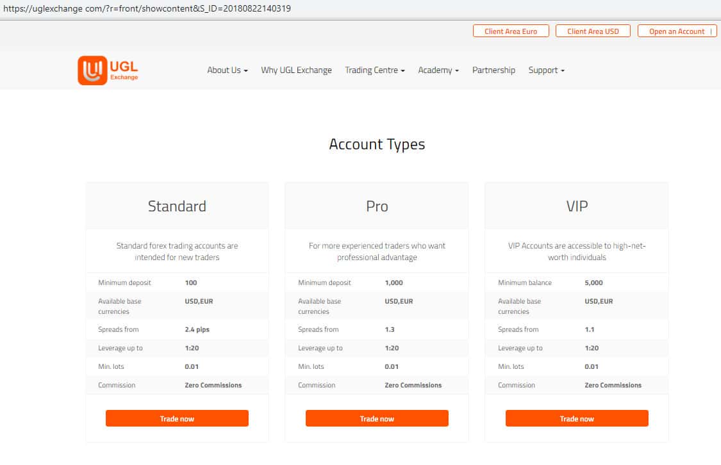
Task: Click Standard minimum deposit value 100
Action: [x=191, y=282]
